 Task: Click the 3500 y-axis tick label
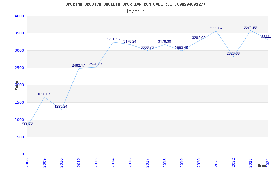pyautogui.click(x=19, y=33)
